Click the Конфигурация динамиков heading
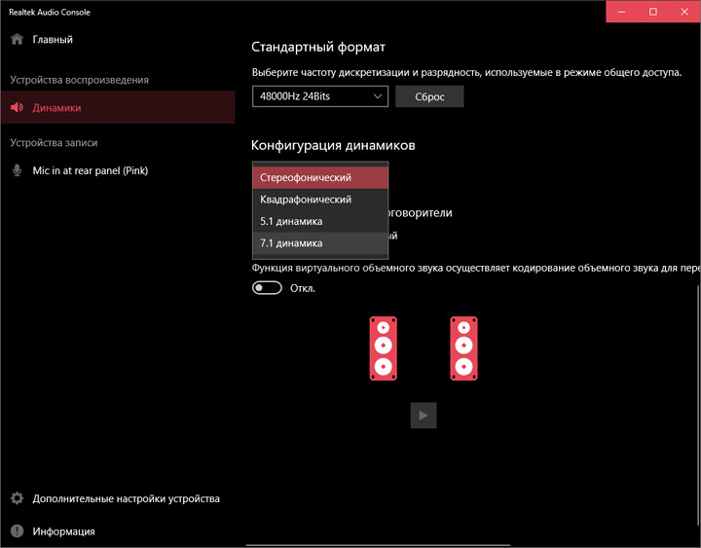This screenshot has width=701, height=548. pyautogui.click(x=333, y=145)
